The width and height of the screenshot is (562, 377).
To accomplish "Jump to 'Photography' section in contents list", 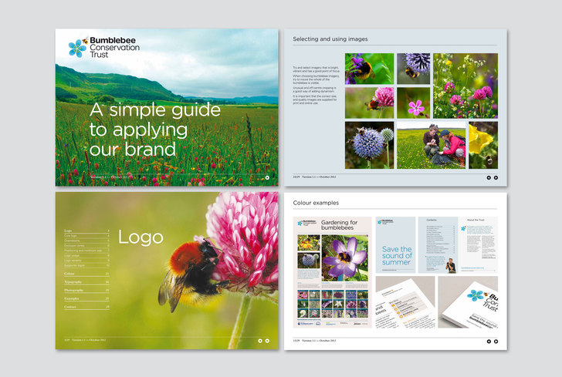I will pos(86,290).
